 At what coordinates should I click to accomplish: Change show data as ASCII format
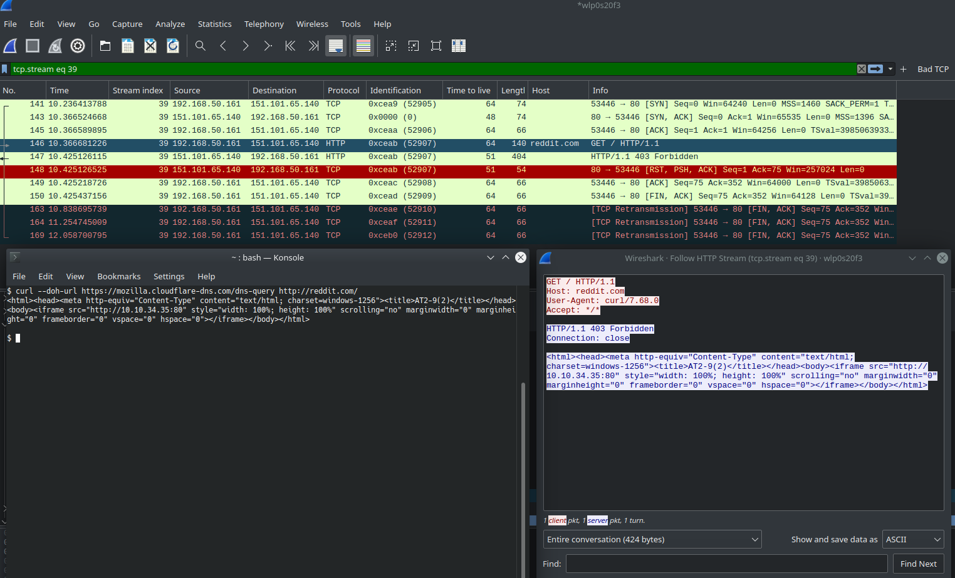[912, 539]
